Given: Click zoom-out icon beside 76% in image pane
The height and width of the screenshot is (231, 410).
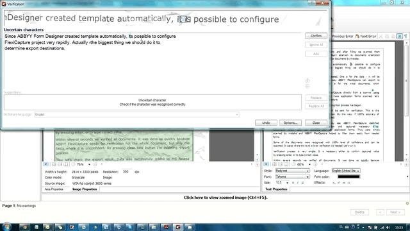Looking at the screenshot, I should [x=73, y=164].
